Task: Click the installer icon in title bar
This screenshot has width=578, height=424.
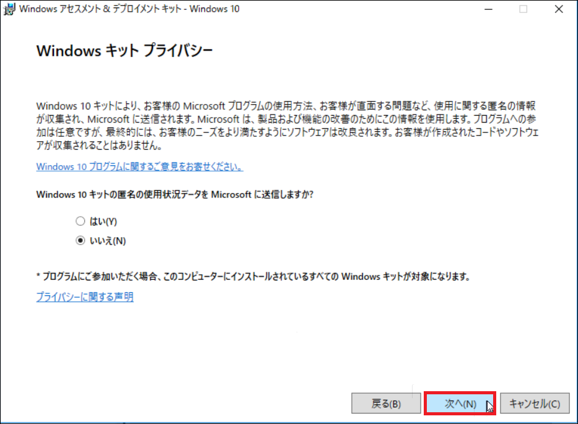Action: click(9, 9)
